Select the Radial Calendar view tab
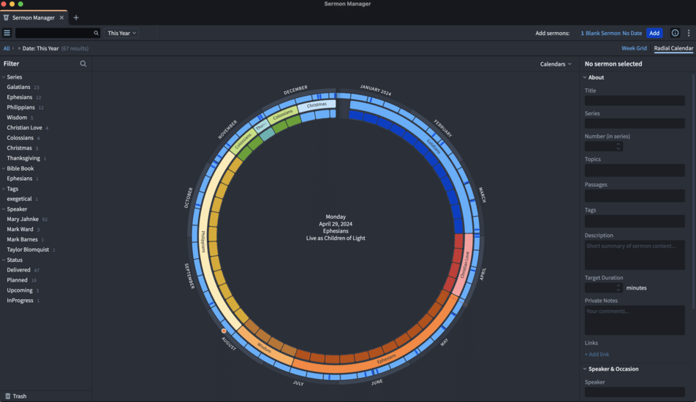This screenshot has height=402, width=696. pos(673,48)
